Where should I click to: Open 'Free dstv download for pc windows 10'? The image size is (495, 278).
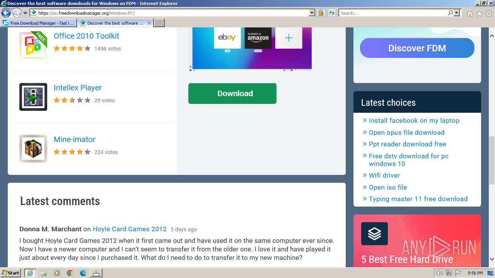409,160
